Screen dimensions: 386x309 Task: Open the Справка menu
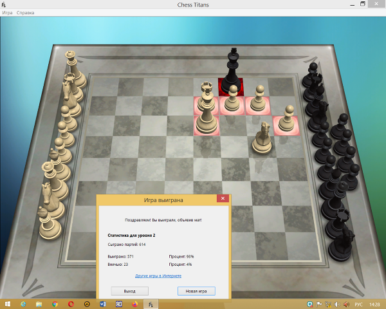coord(26,13)
